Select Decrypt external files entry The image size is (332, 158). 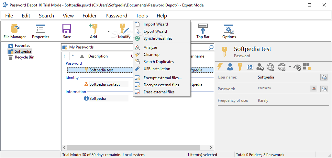pos(162,85)
